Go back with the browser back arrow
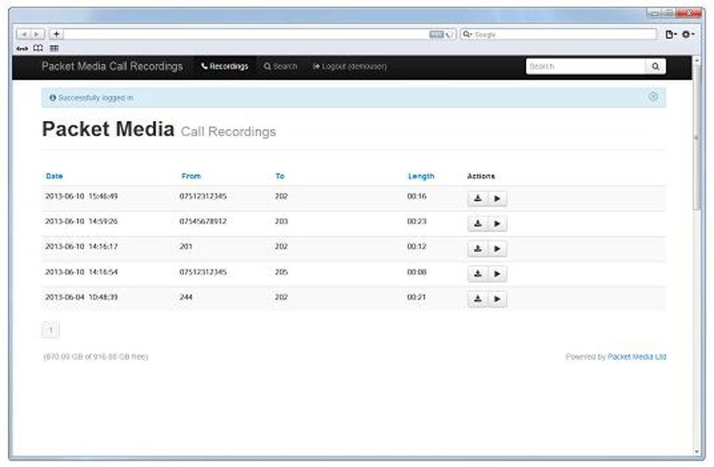714x467 pixels. (x=24, y=34)
